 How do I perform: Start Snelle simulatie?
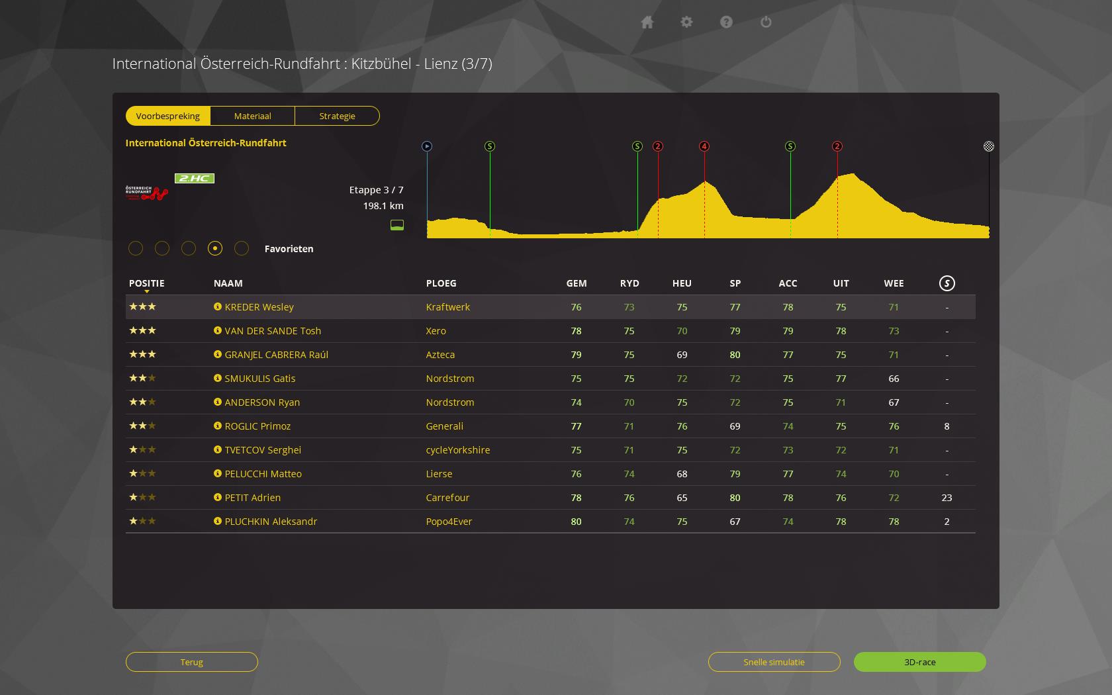tap(774, 662)
